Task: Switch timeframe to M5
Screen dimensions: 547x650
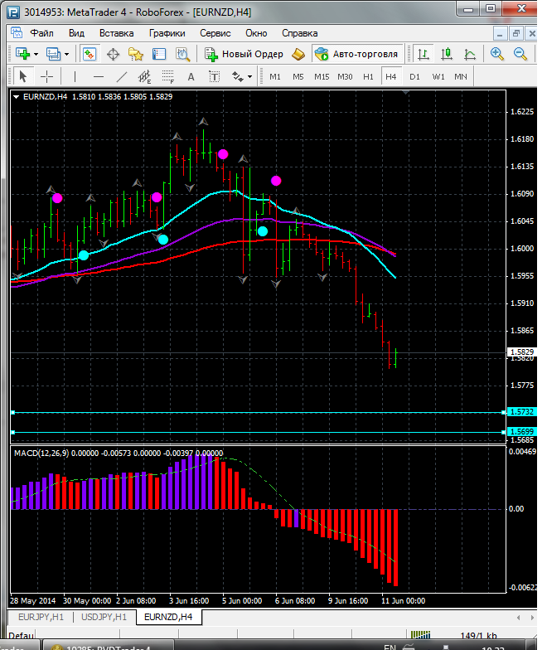Action: (298, 76)
